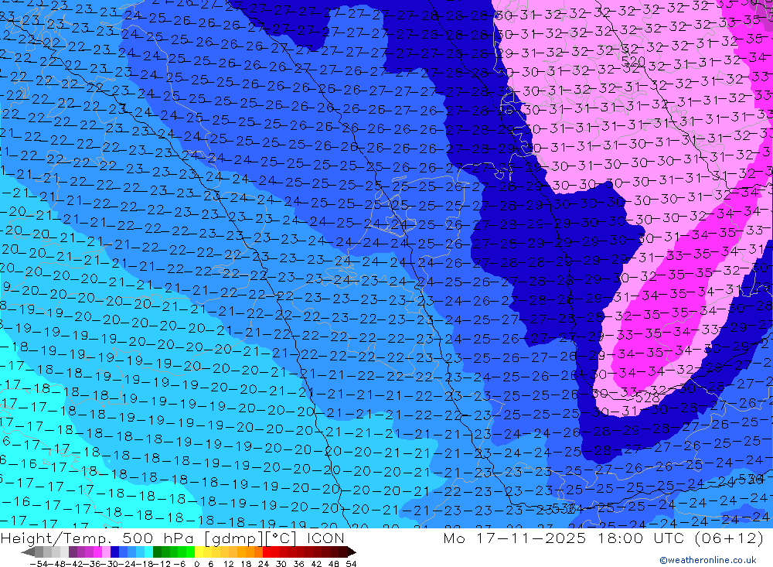Click the 0 value on the legend scale
Image resolution: width=773 pixels, height=567 pixels.
(x=196, y=564)
